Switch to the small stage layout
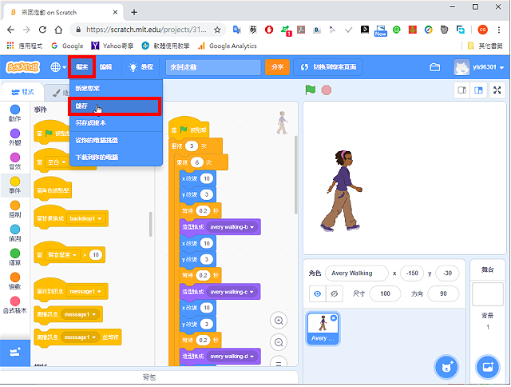 point(461,90)
